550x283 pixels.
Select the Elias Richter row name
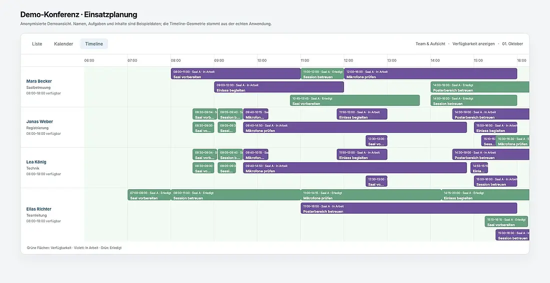[39, 209]
